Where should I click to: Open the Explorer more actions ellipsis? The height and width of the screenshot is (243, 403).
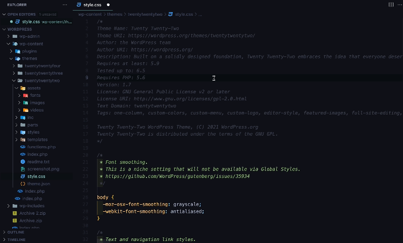point(65,5)
